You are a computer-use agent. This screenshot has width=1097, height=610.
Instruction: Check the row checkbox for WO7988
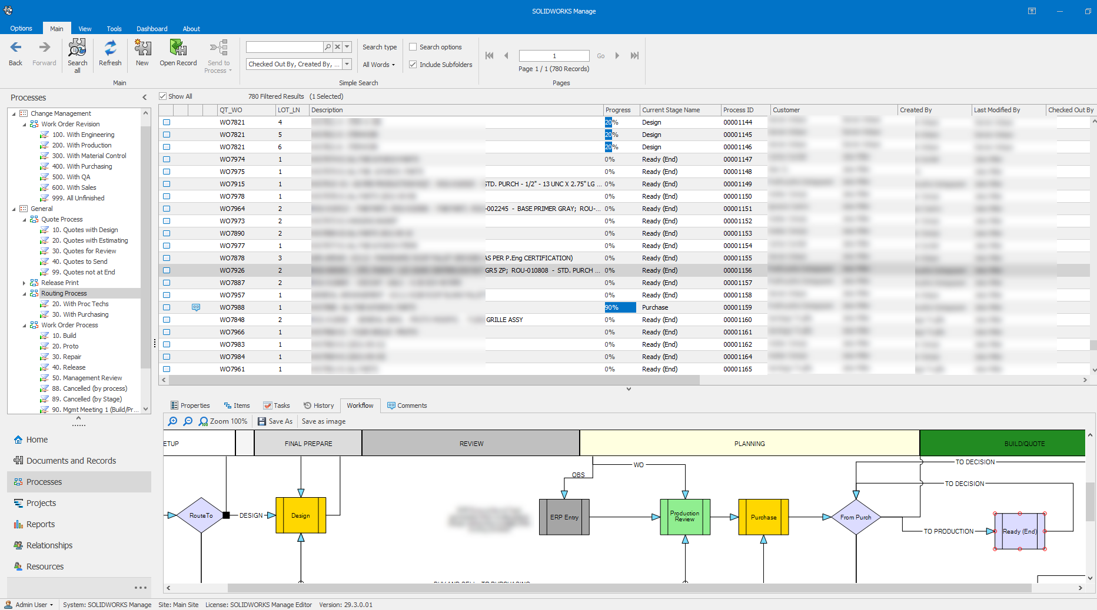tap(167, 307)
